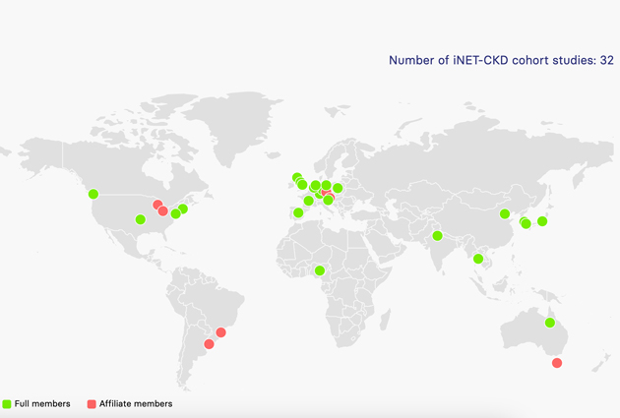Click the red Affiliate members legend swatch
Viewport: 620px width, 418px height.
click(93, 403)
